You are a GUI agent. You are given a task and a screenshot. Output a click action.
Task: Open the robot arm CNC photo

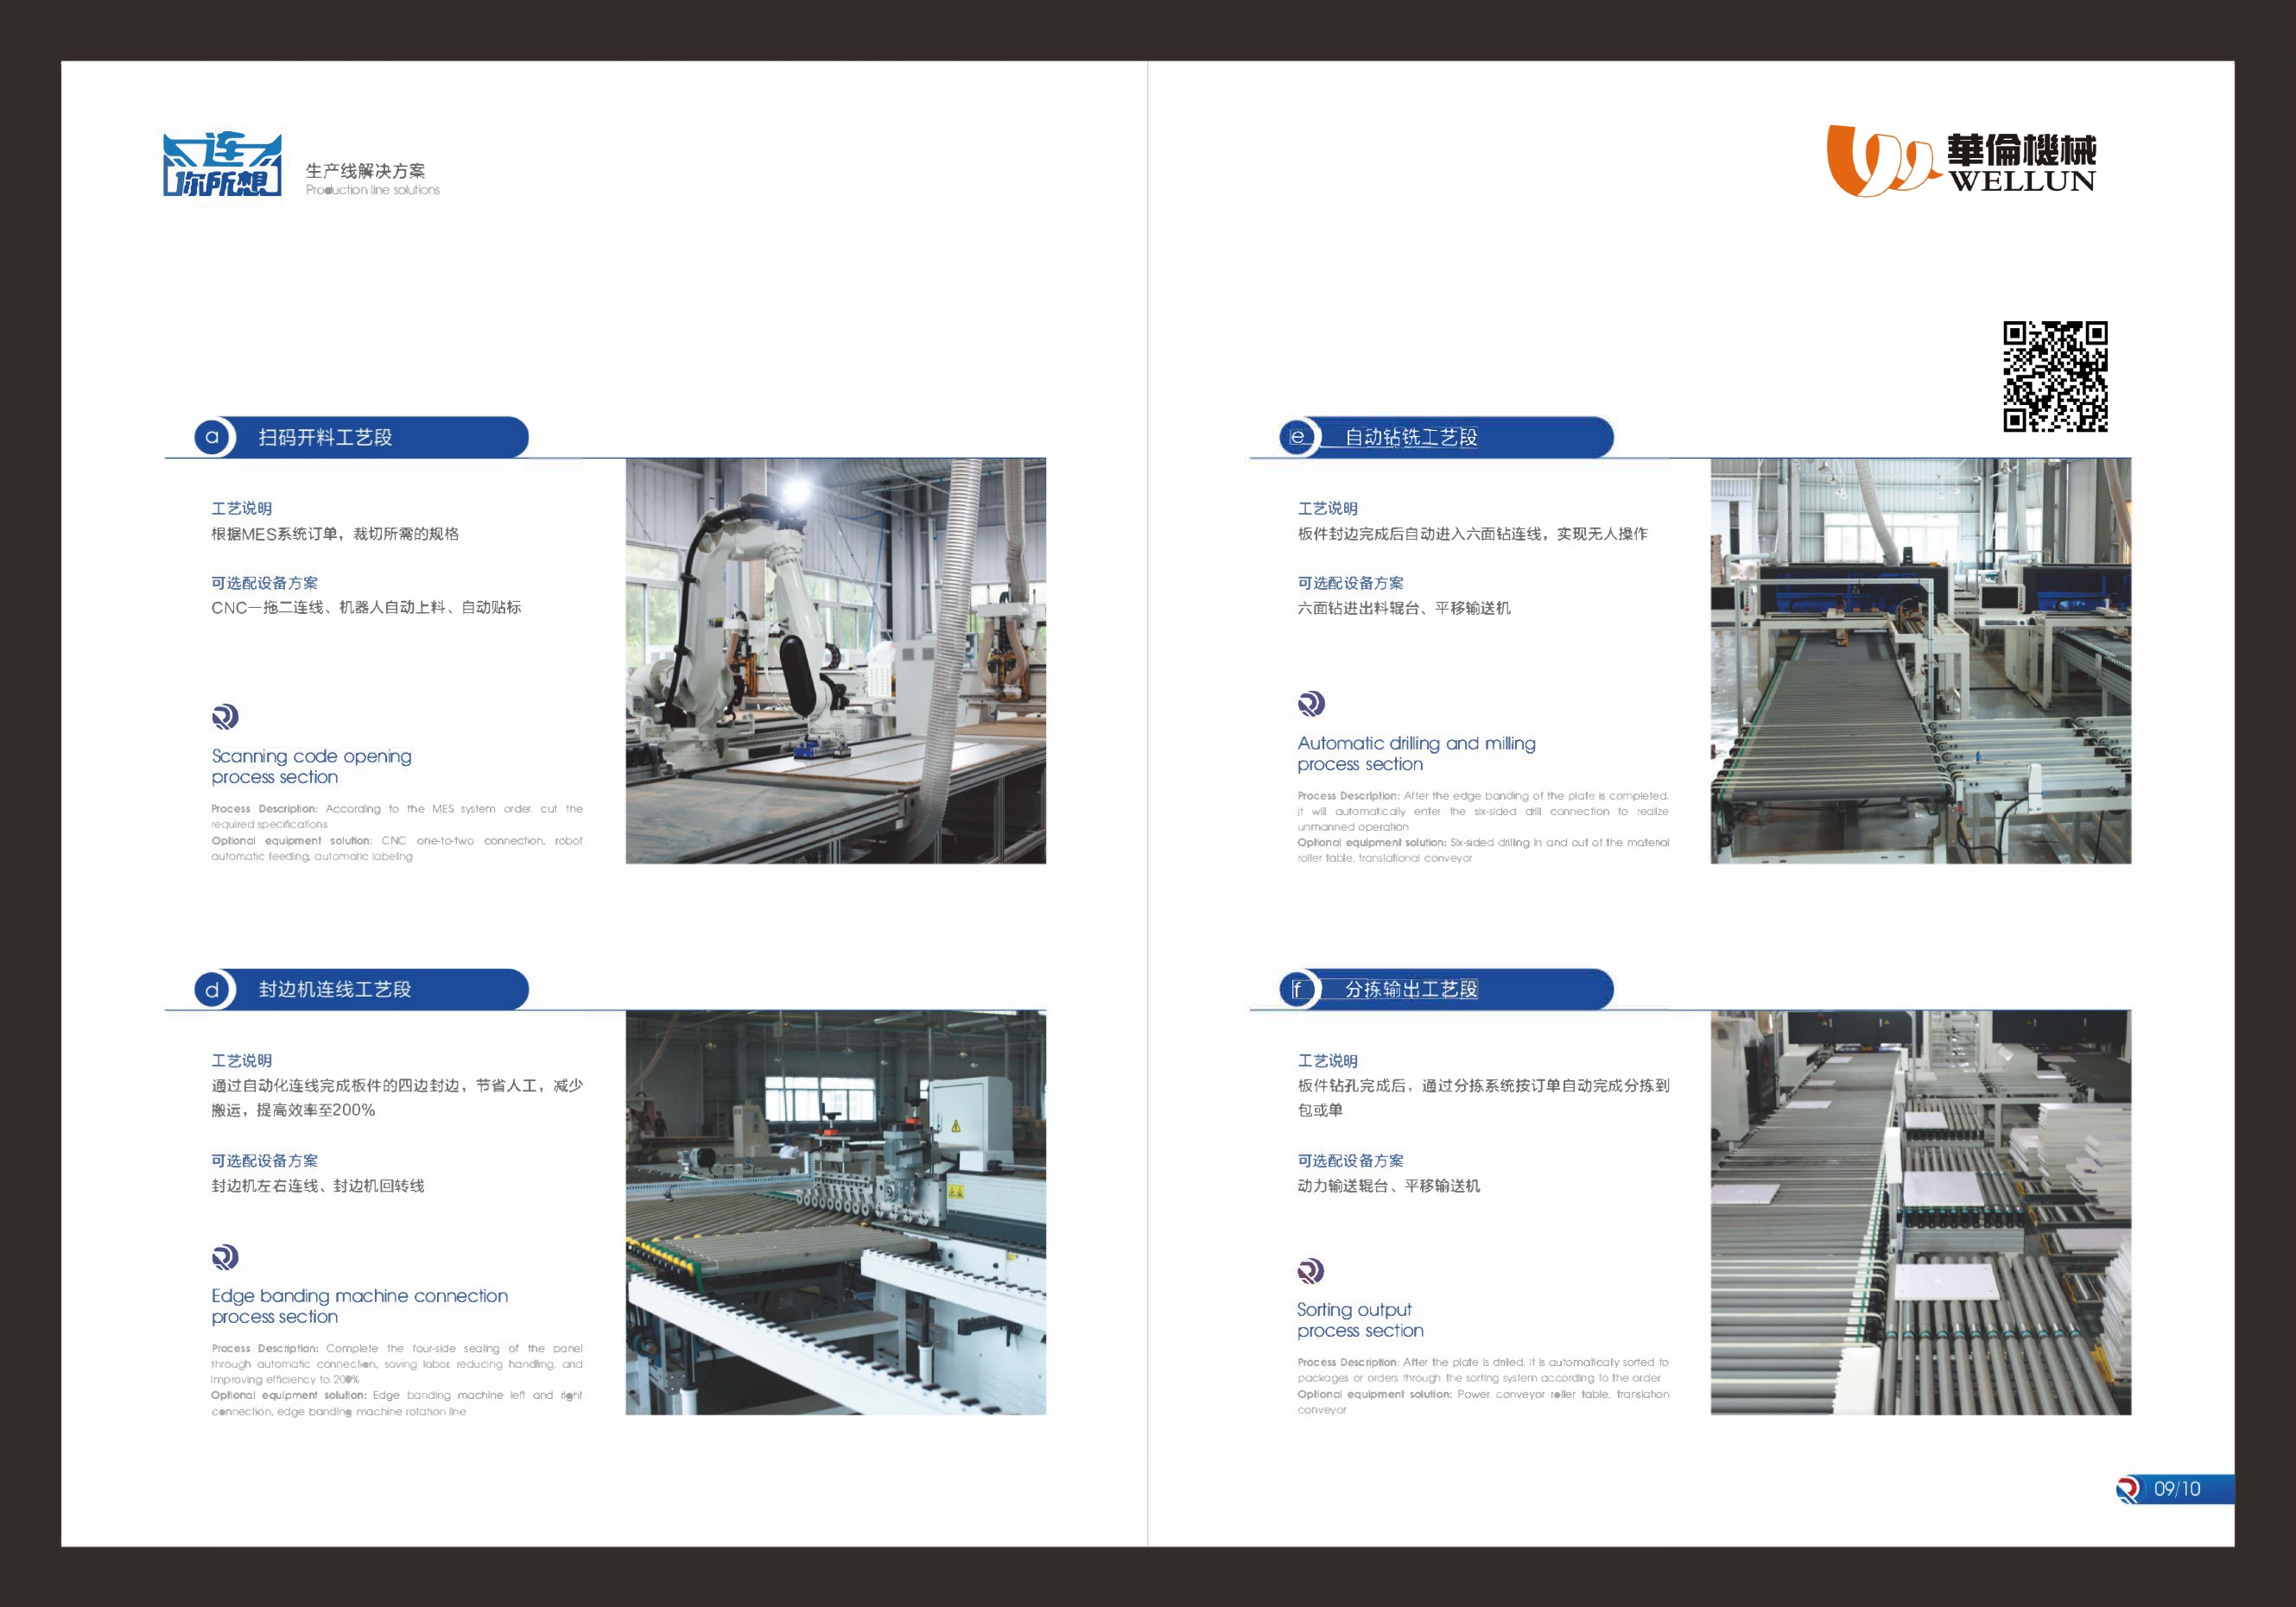click(835, 661)
